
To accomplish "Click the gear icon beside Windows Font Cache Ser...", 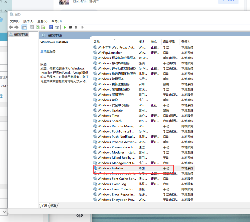I will point(95,178).
